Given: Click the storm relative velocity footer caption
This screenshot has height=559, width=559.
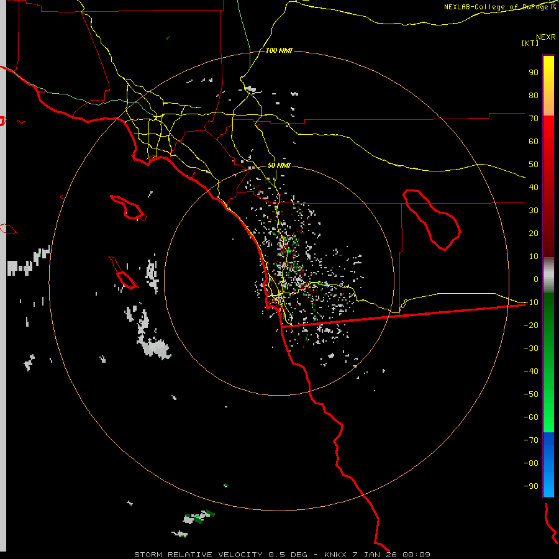Looking at the screenshot, I should (282, 555).
